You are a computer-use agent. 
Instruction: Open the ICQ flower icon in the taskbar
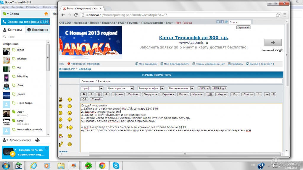(88, 166)
